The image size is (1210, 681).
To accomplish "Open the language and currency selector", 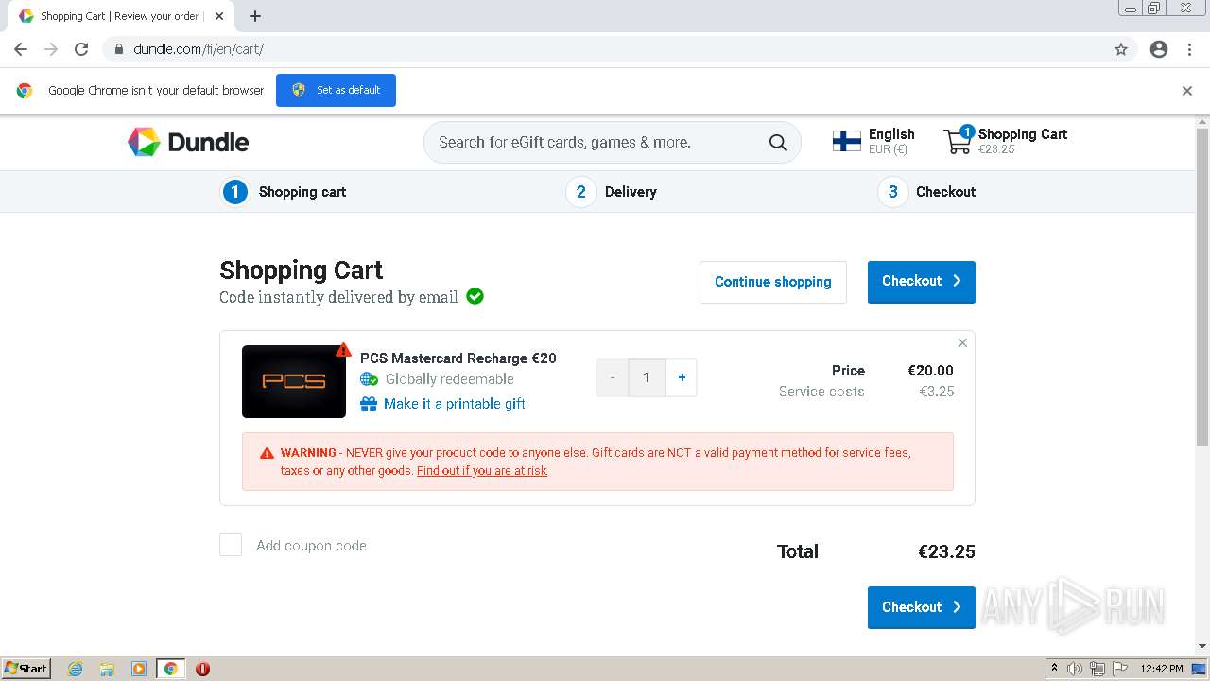I will click(873, 141).
